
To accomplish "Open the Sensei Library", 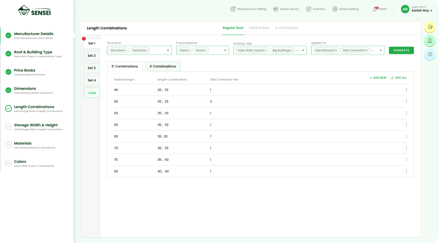I will tap(286, 9).
